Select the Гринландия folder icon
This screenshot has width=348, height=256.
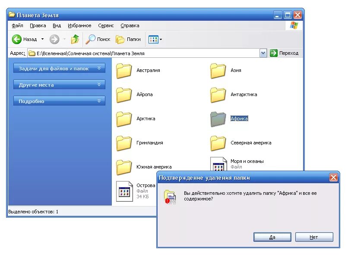click(x=124, y=143)
